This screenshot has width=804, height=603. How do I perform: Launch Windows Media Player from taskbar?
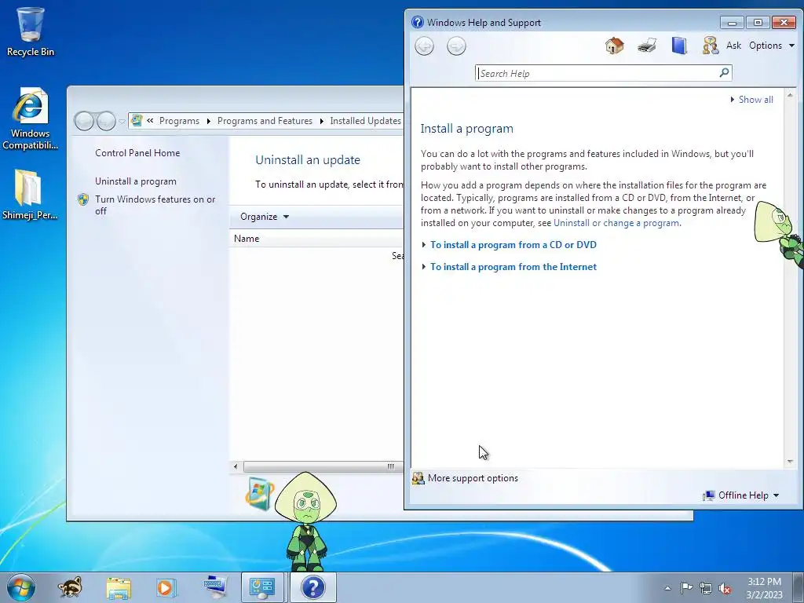pyautogui.click(x=166, y=587)
